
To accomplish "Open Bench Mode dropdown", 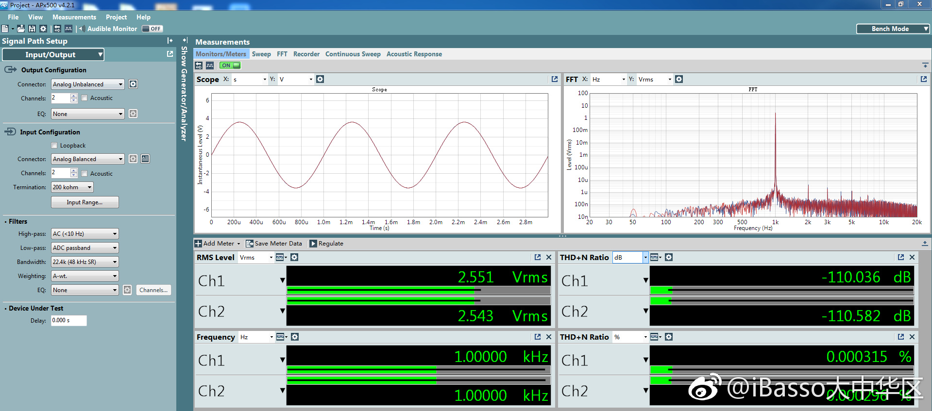I will (x=893, y=29).
